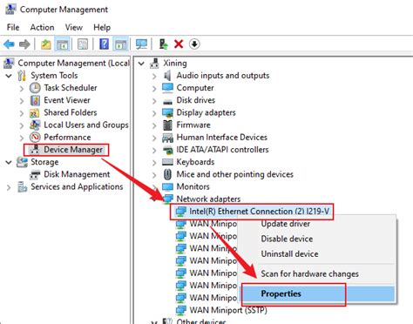The image size is (413, 324).
Task: Click the Forward arrow toolbar icon
Action: coord(24,44)
